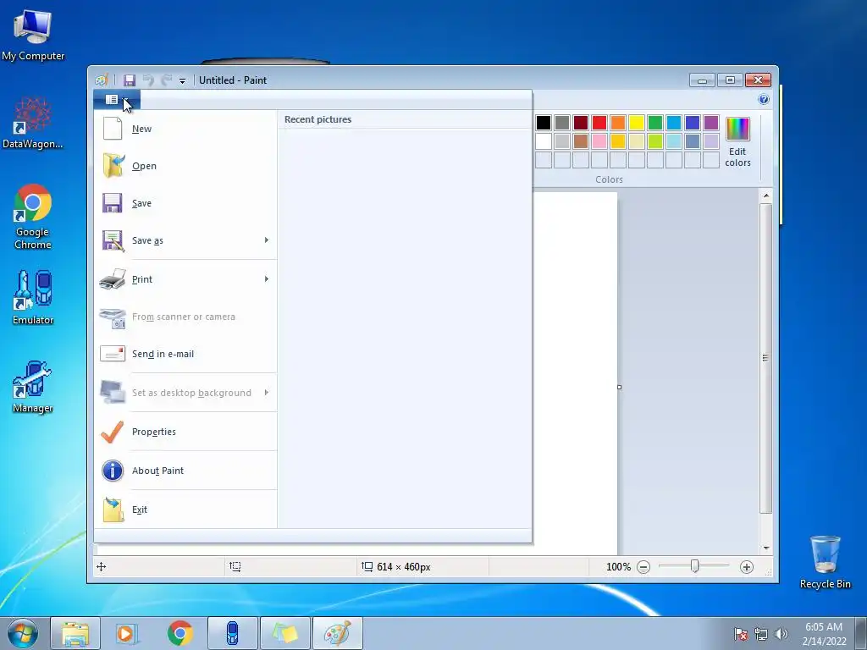Viewport: 867px width, 650px height.
Task: Expand the Save as submenu arrow
Action: [x=267, y=240]
